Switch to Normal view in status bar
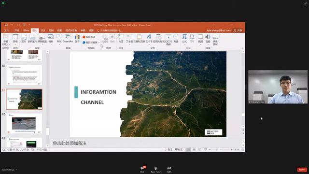The image size is (309, 174). tap(188, 150)
